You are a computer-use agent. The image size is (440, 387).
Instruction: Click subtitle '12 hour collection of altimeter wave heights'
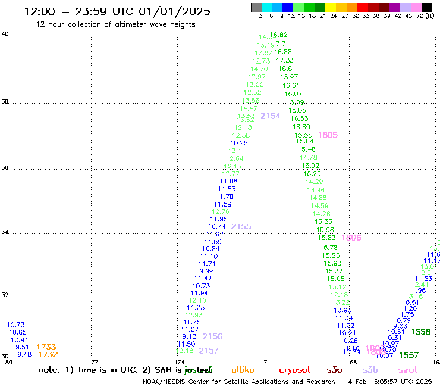(x=115, y=24)
